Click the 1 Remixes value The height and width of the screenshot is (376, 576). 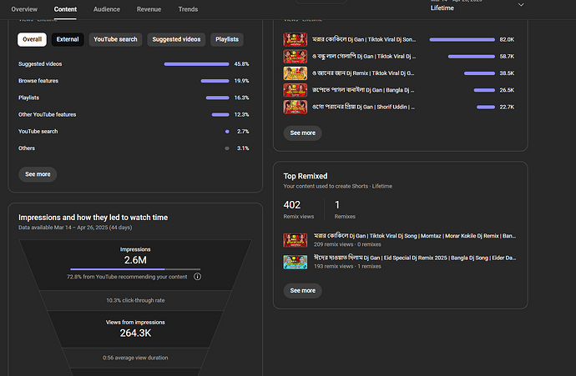337,205
